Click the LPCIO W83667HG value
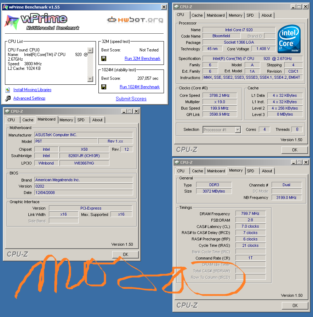This screenshot has width=313, height=317. [x=84, y=163]
